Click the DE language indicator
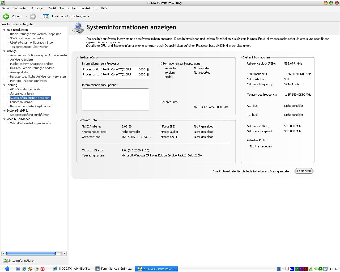The image size is (340, 272). click(x=279, y=269)
